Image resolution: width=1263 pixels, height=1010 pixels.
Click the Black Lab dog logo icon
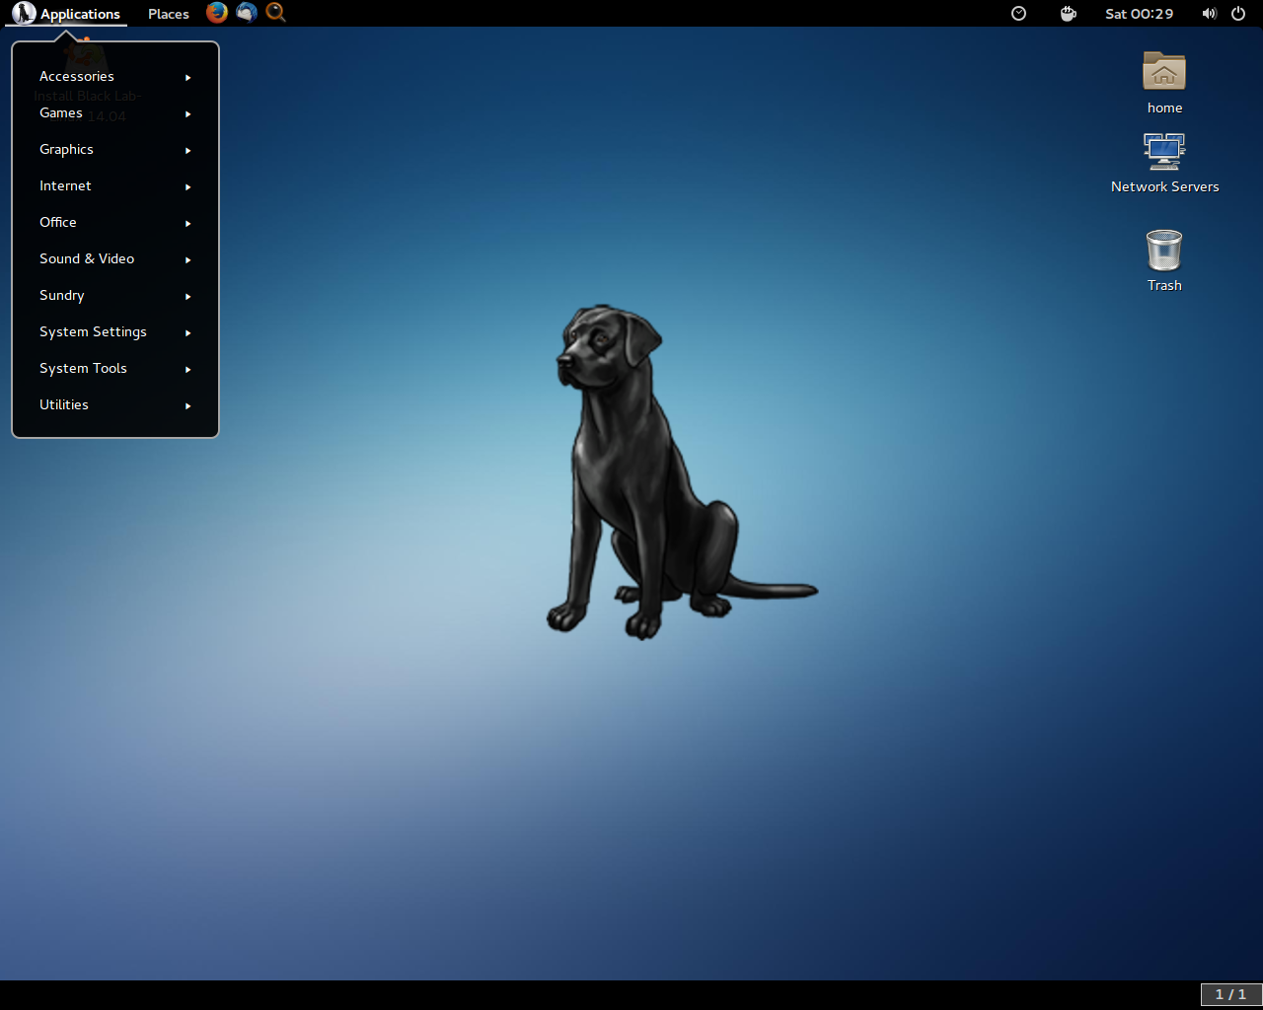click(x=24, y=13)
